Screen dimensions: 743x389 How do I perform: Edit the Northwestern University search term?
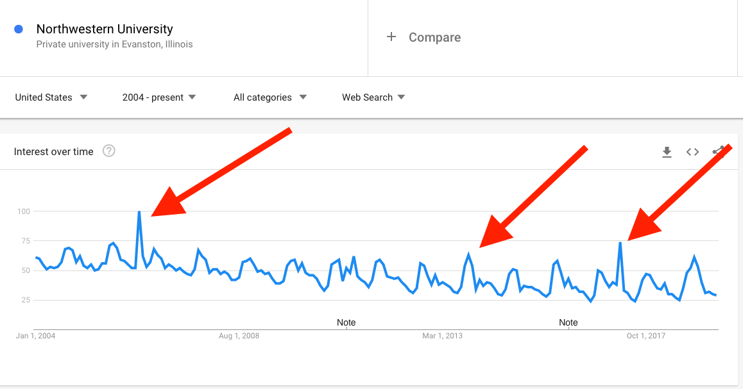pos(105,29)
